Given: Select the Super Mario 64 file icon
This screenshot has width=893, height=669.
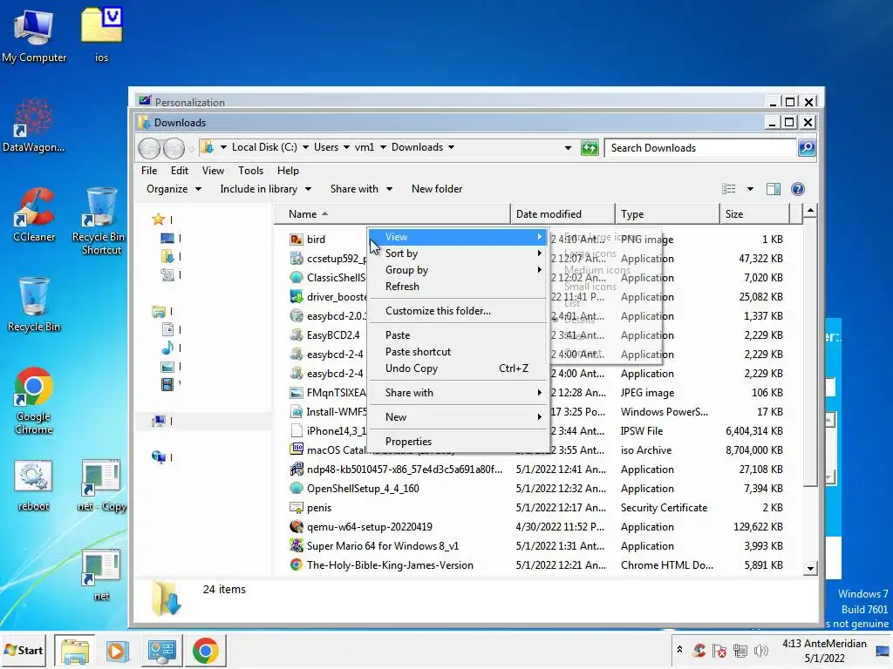Looking at the screenshot, I should [297, 546].
